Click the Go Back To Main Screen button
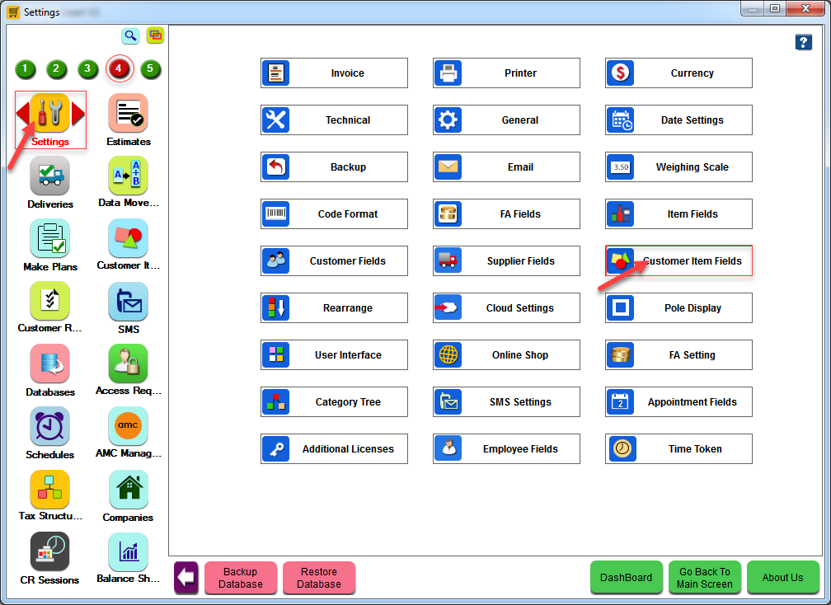 point(704,578)
